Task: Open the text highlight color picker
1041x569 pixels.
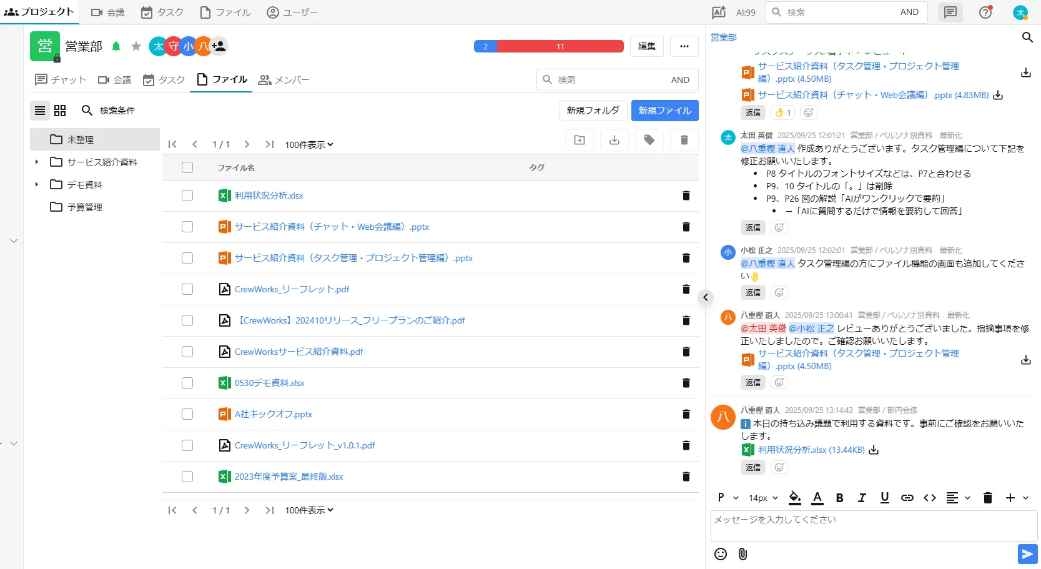Action: (x=794, y=498)
